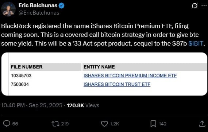
Task: Click the Eric Balchunas display name
Action: click(38, 5)
